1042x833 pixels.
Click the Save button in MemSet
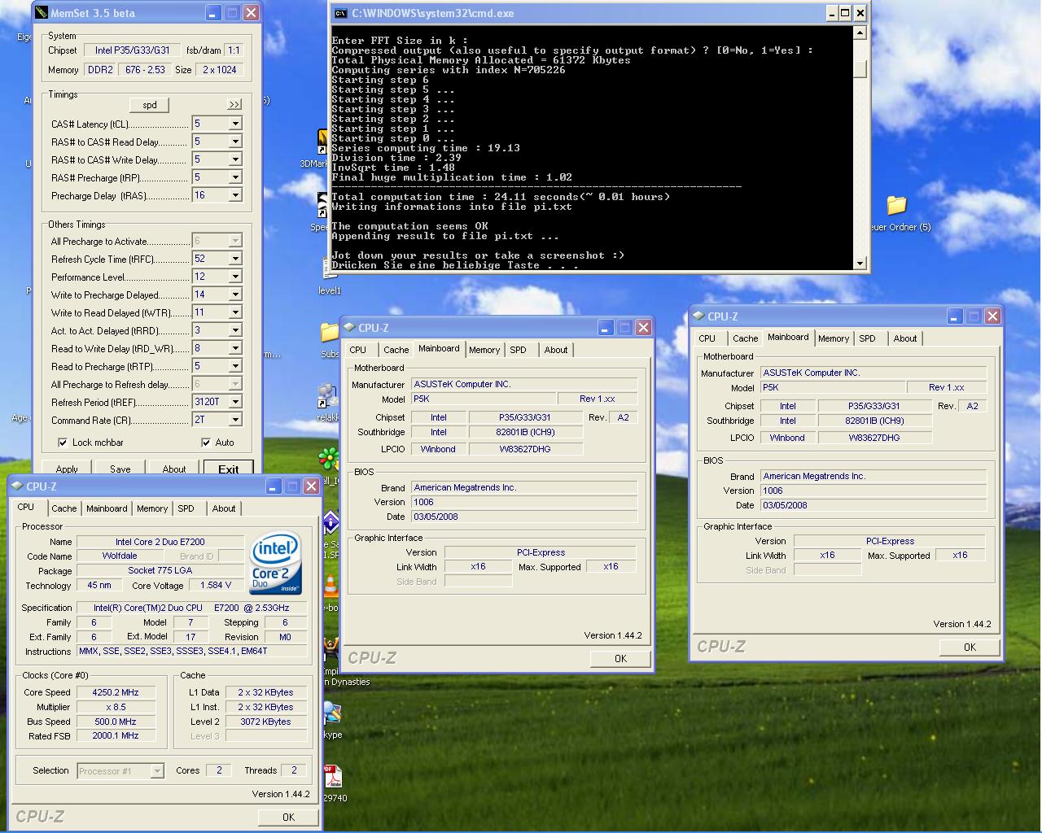tap(120, 469)
